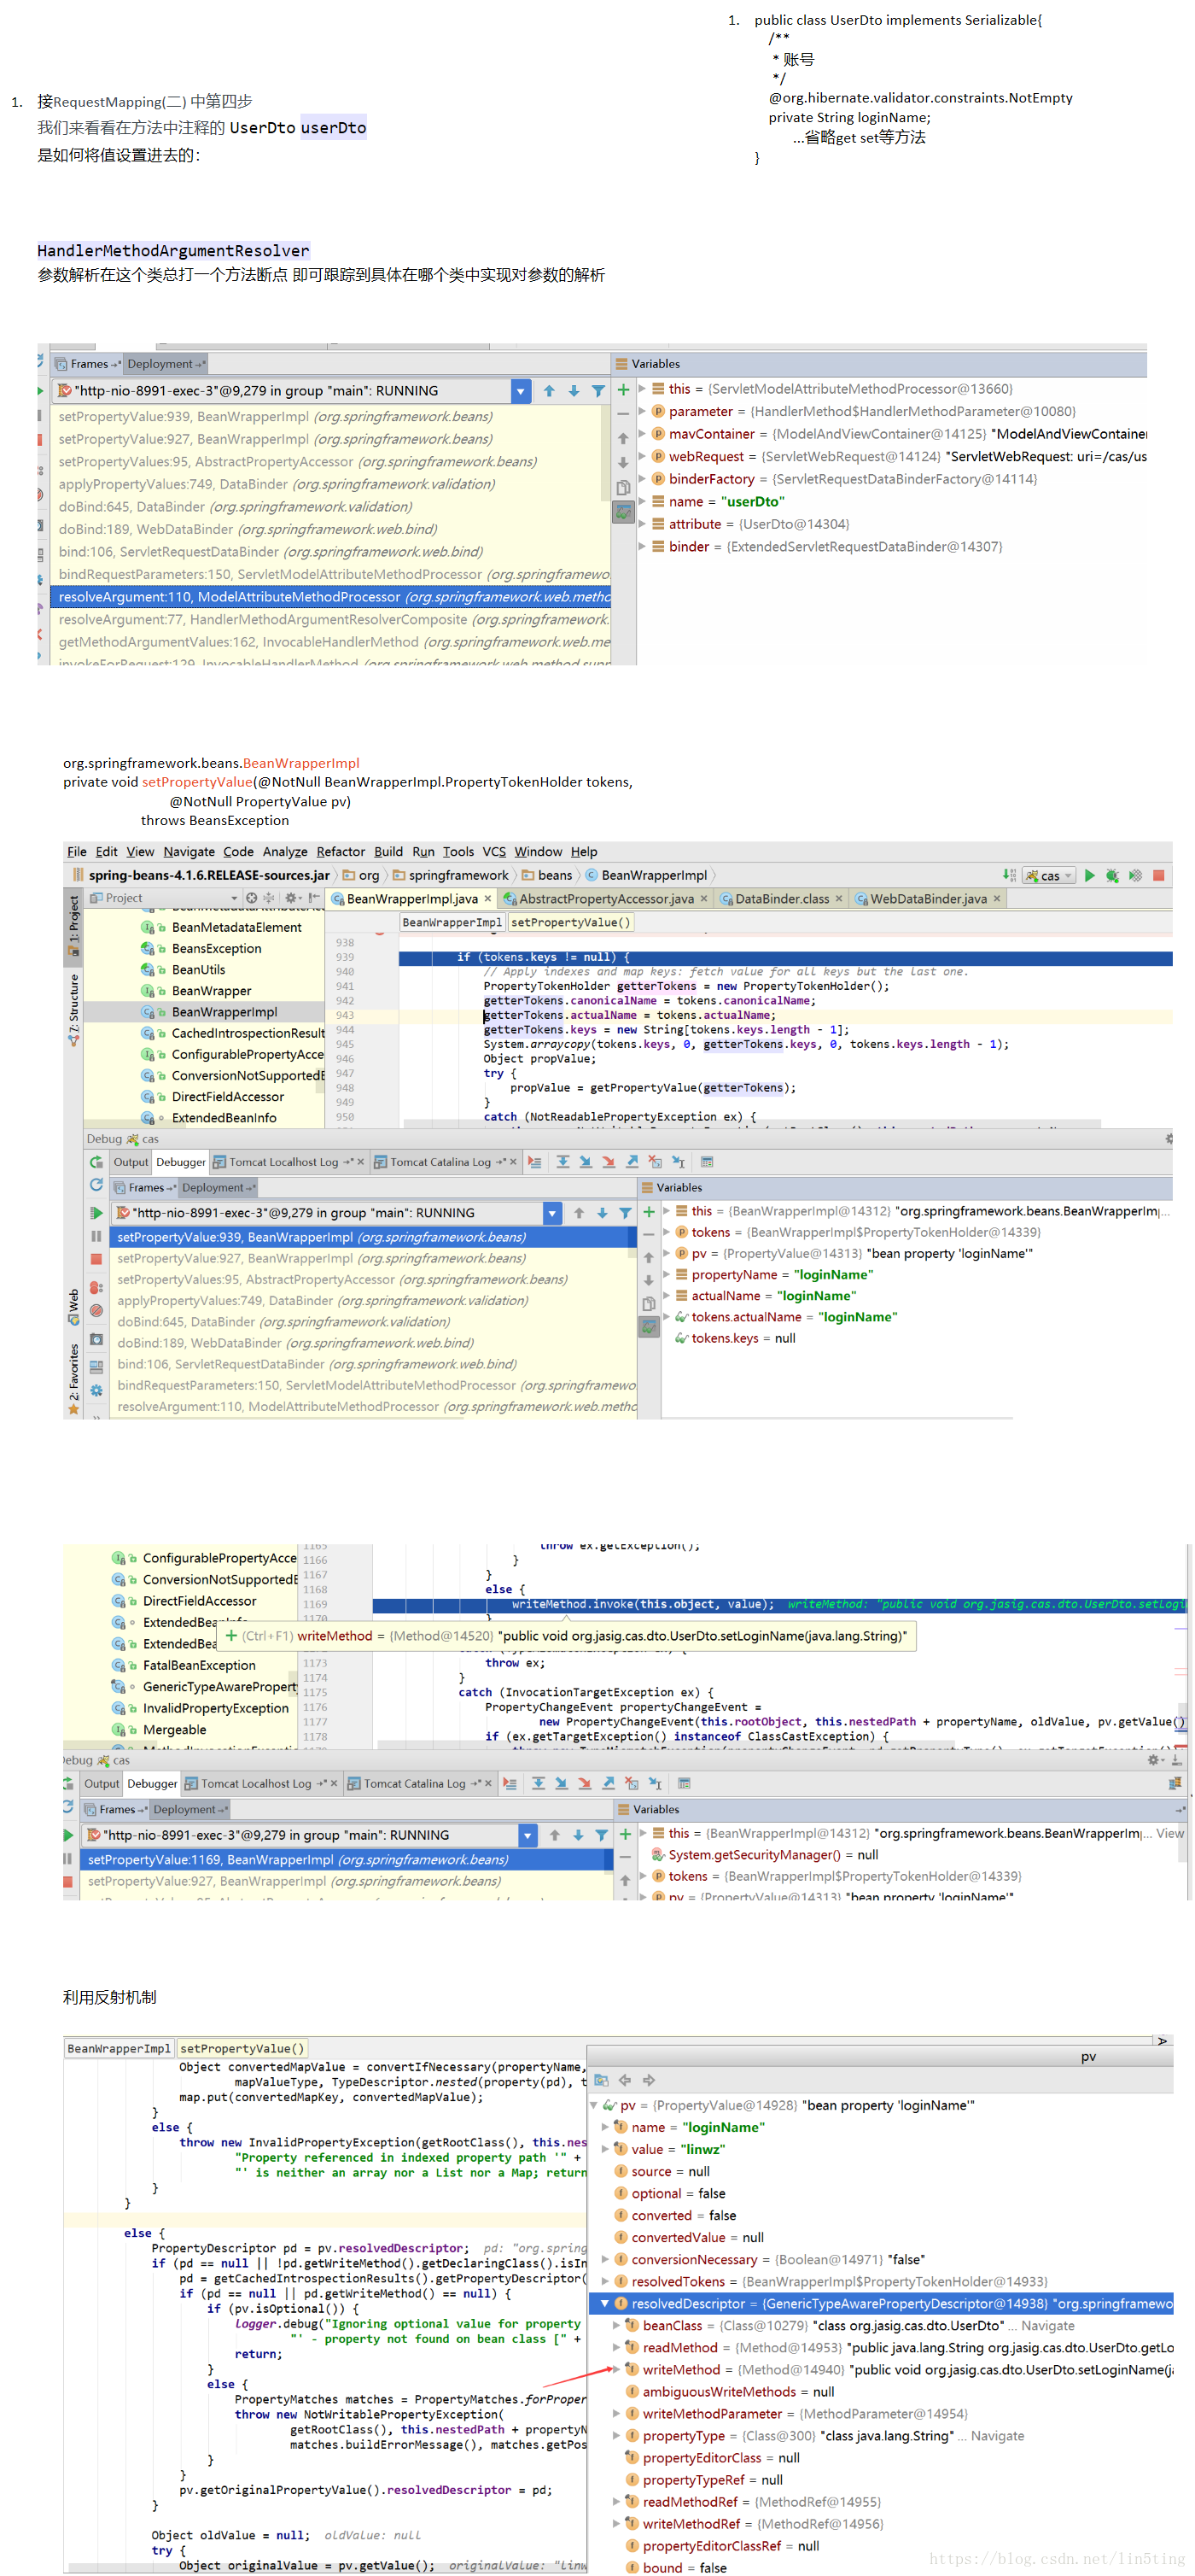1195x2576 pixels.
Task: Click Navigate link next to propertyType value
Action: (x=997, y=2435)
